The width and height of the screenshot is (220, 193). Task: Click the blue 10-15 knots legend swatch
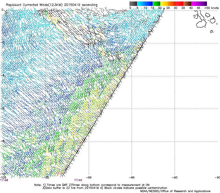click(149, 4)
